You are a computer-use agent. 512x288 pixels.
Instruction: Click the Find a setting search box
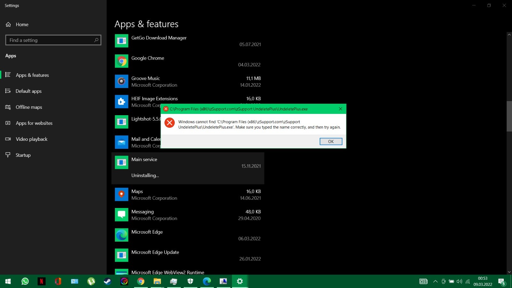tap(53, 40)
